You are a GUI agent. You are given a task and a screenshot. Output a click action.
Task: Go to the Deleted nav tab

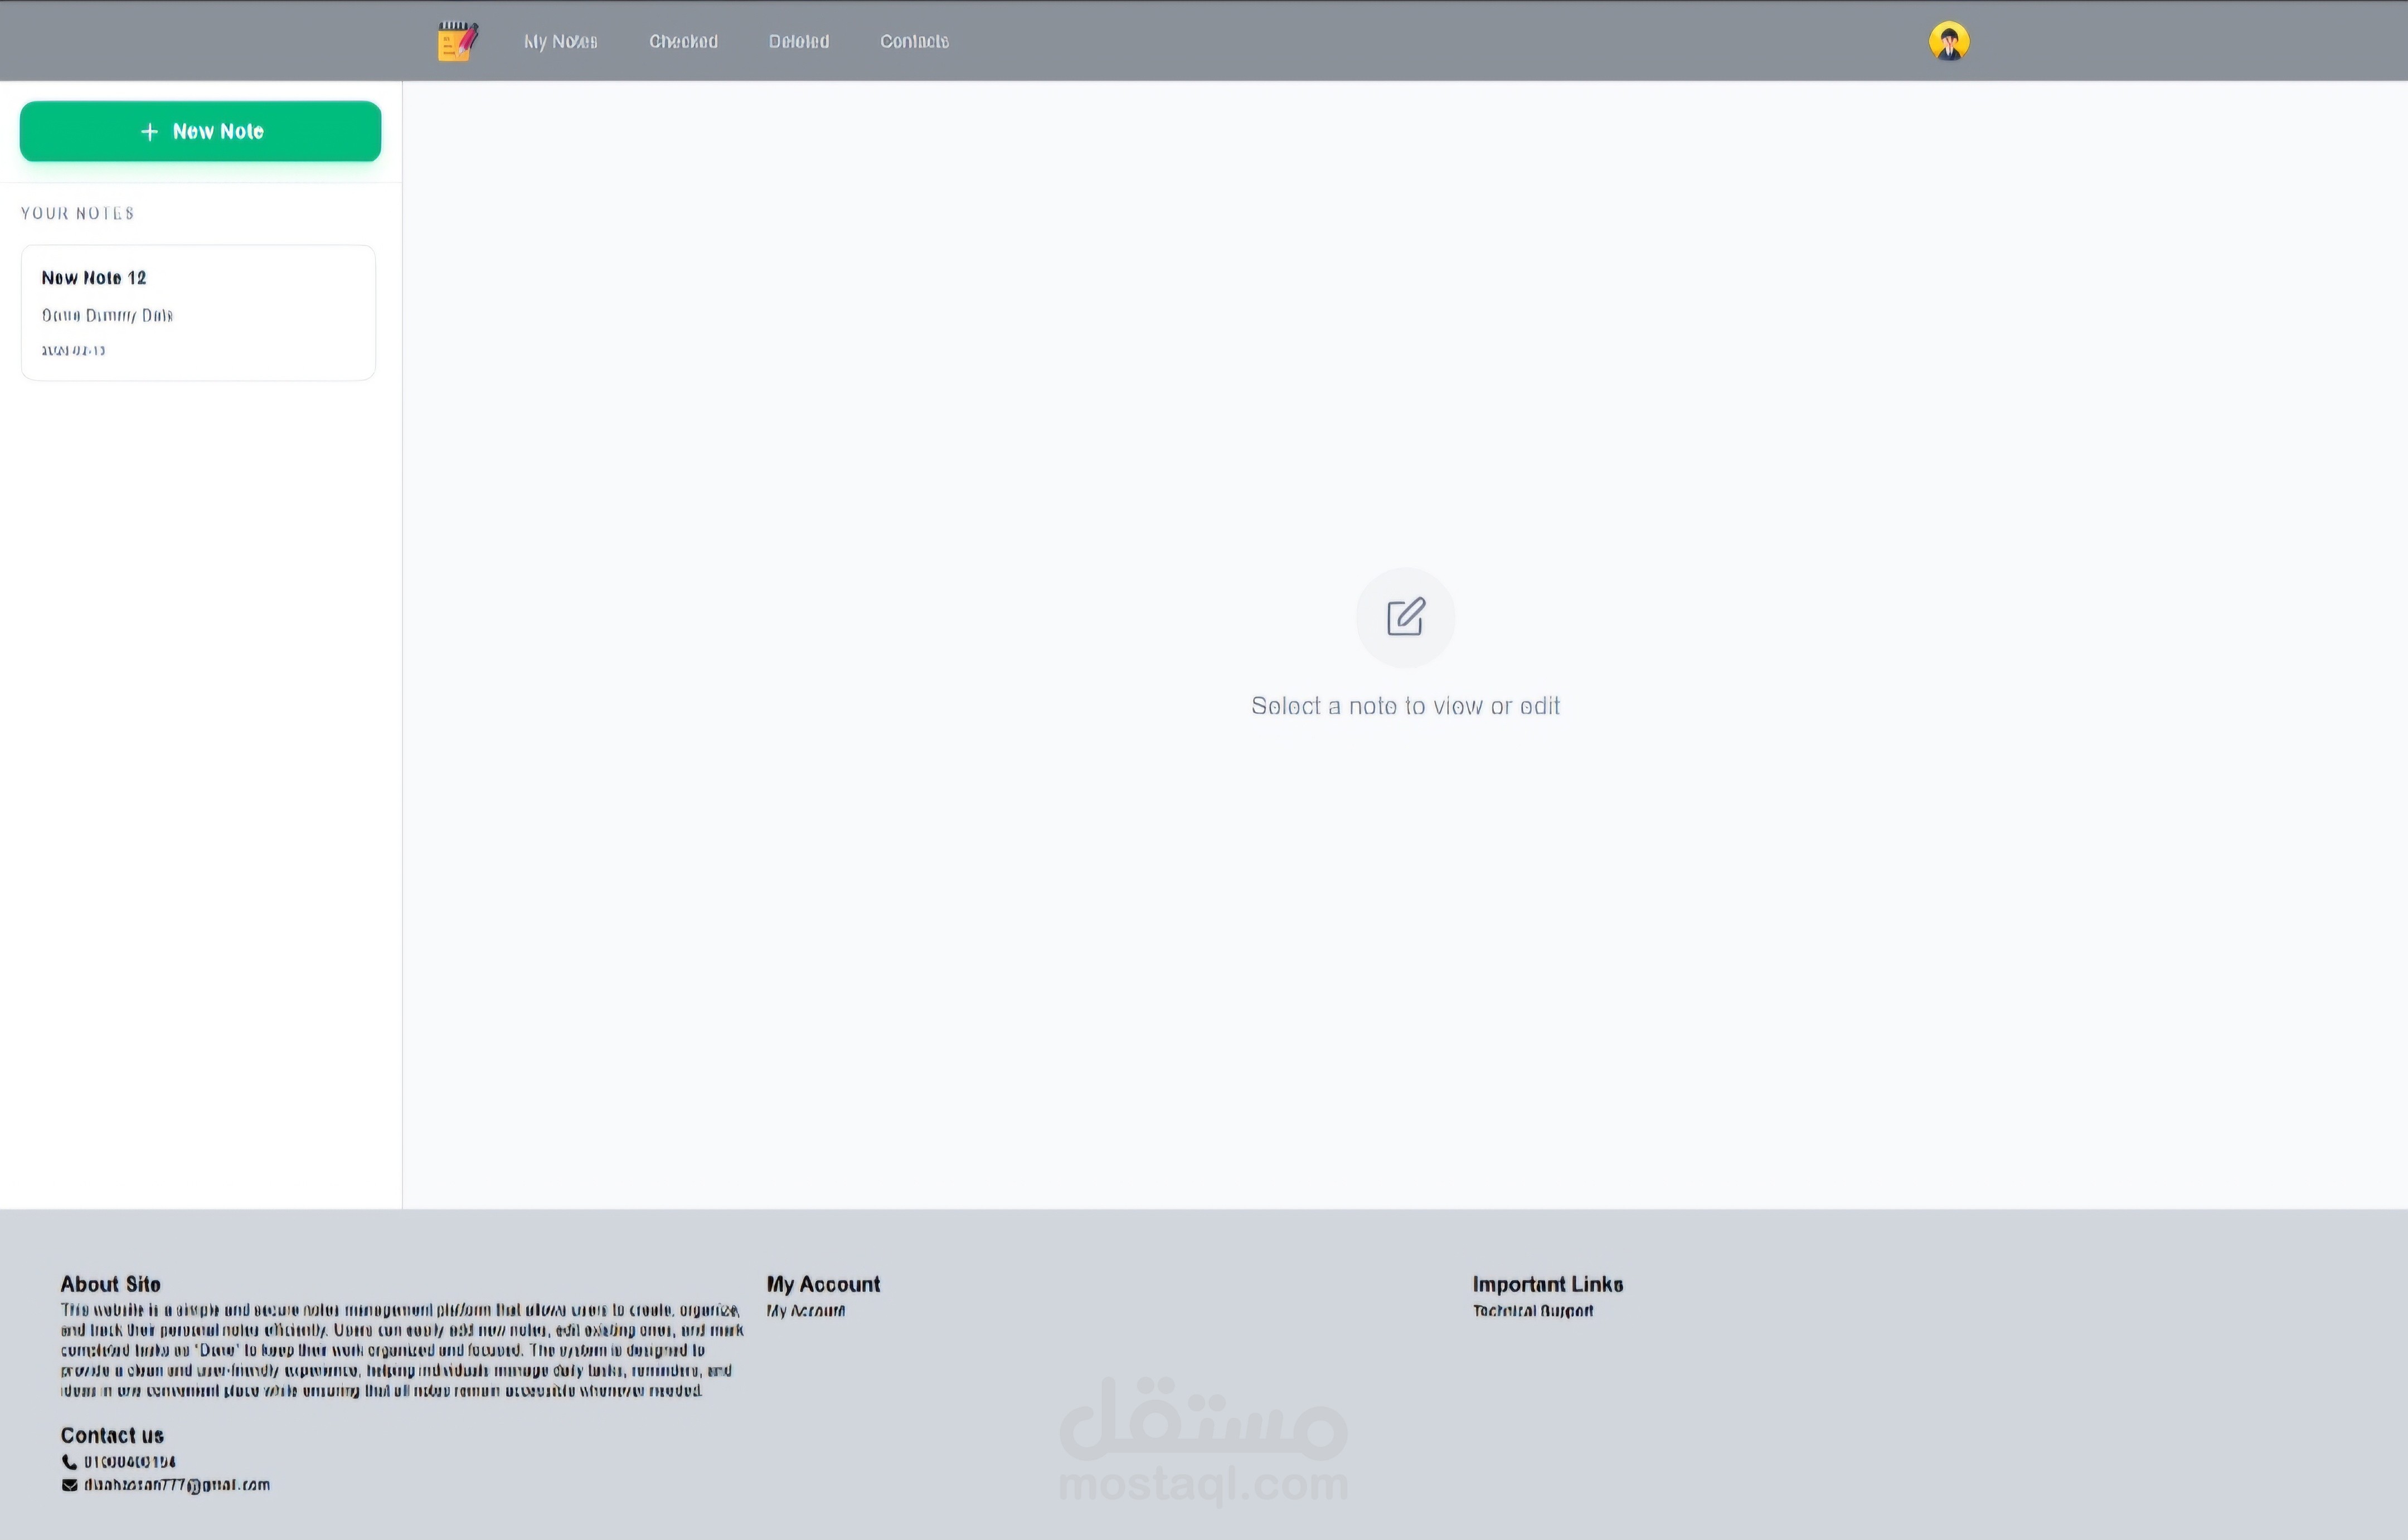point(798,41)
